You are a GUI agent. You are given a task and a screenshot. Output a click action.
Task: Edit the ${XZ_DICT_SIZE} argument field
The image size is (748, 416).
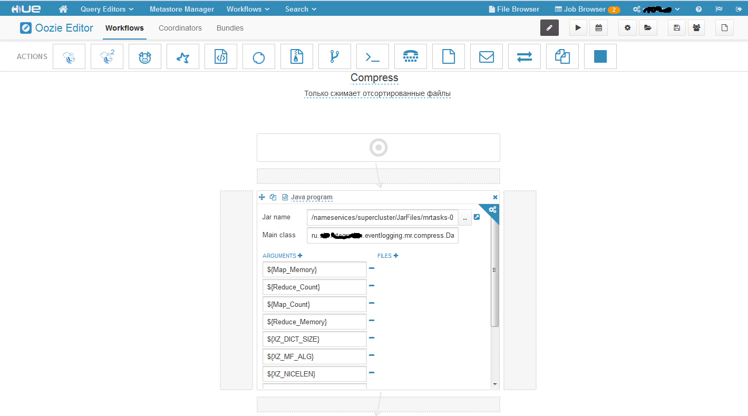(315, 339)
